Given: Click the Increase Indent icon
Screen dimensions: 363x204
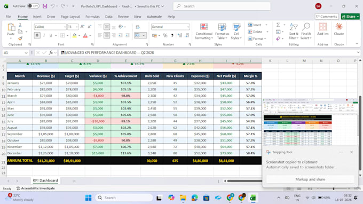Looking at the screenshot, I should [128, 35].
